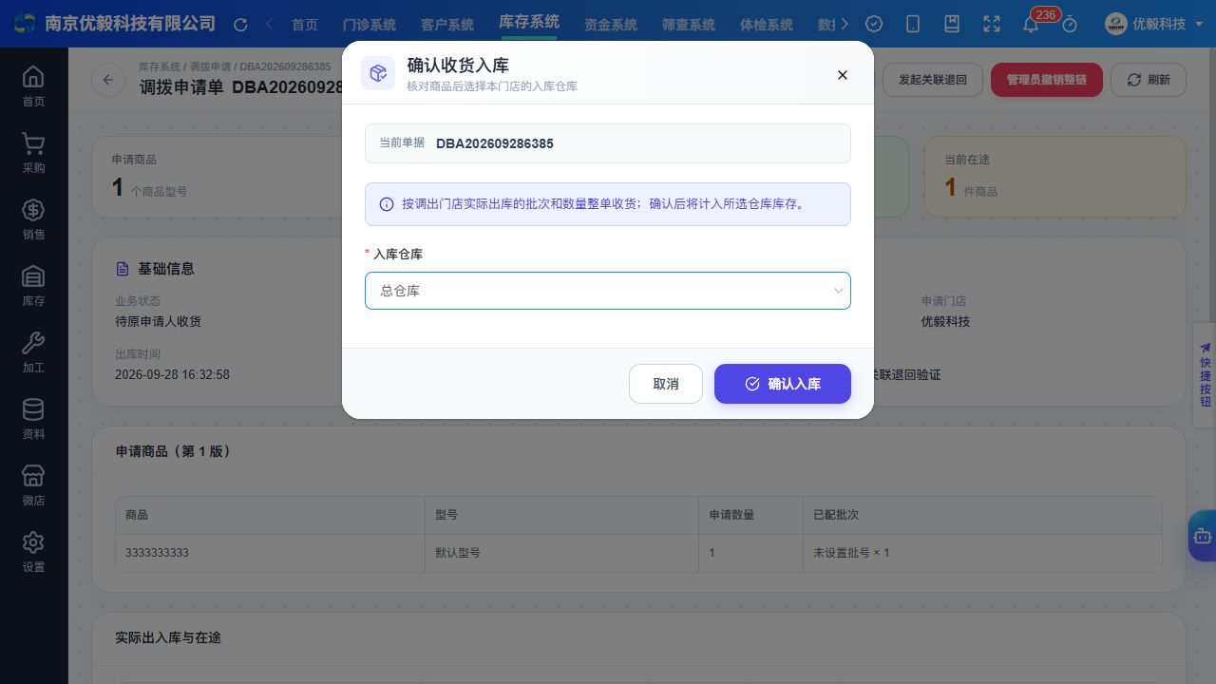The image size is (1216, 684).
Task: Open notifications bell showing 236
Action: (1032, 25)
